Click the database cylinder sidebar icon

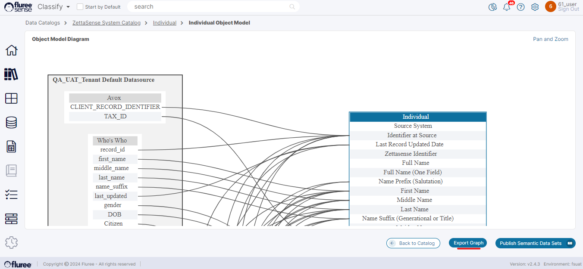click(x=11, y=123)
